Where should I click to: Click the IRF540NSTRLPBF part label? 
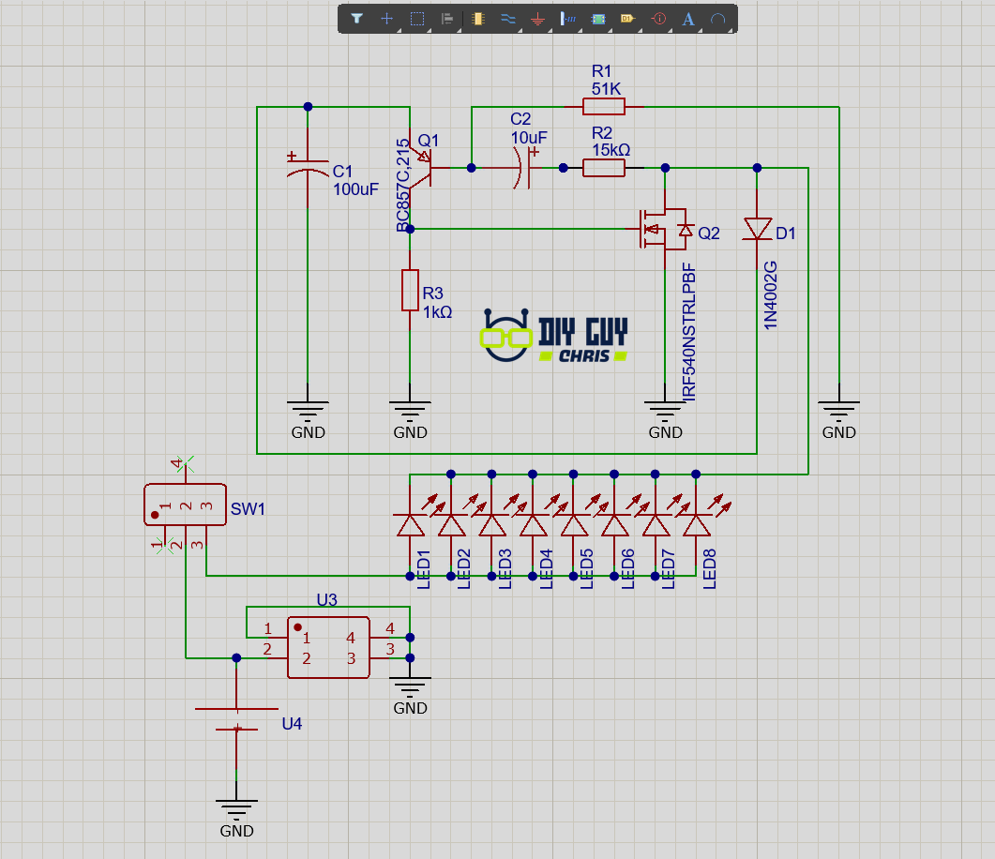click(689, 332)
